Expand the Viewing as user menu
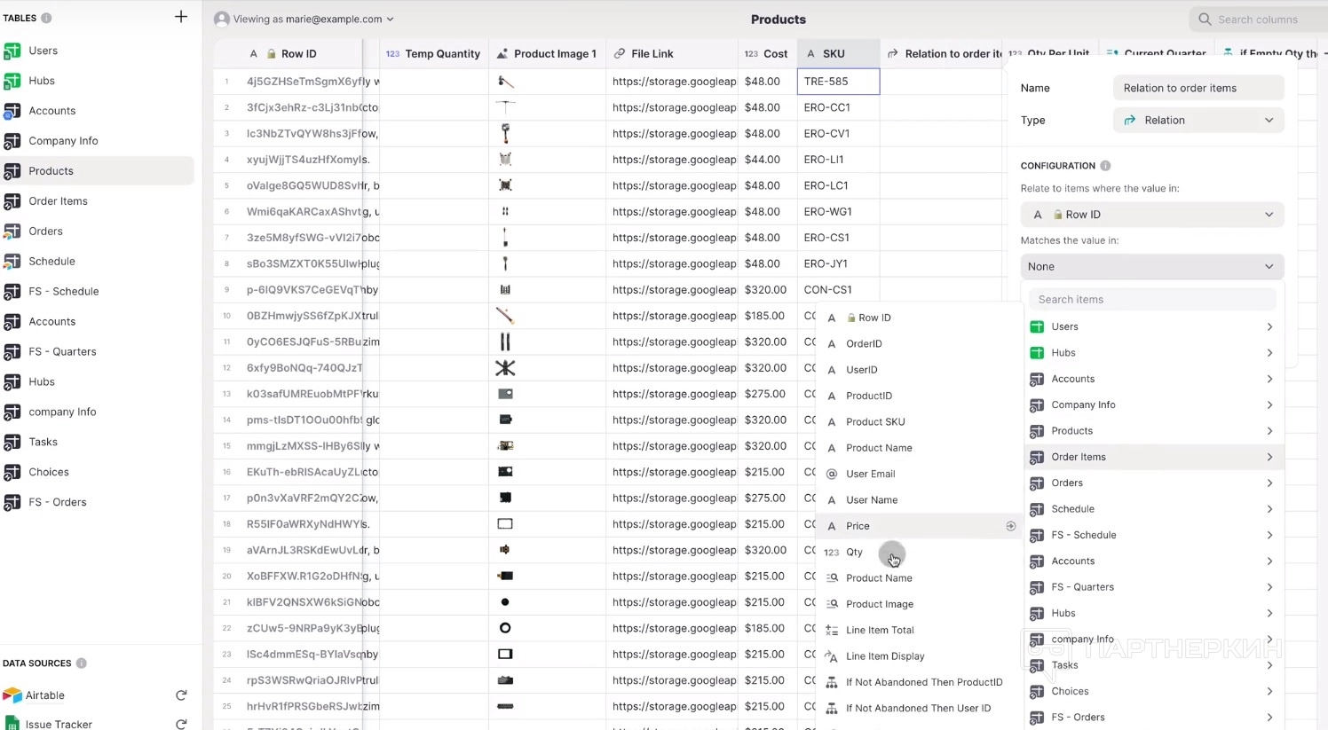The height and width of the screenshot is (730, 1328). pyautogui.click(x=304, y=19)
